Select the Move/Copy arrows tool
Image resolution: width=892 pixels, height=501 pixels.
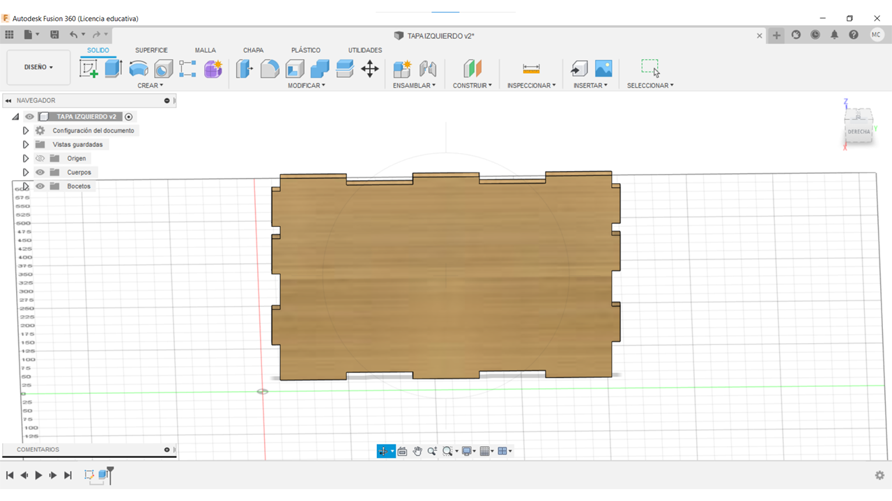point(369,68)
